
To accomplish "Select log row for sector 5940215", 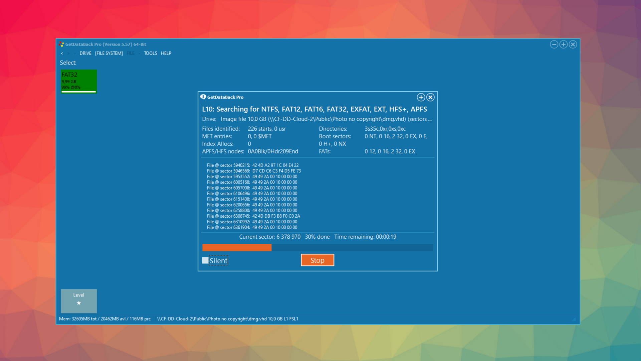I will coord(253,165).
